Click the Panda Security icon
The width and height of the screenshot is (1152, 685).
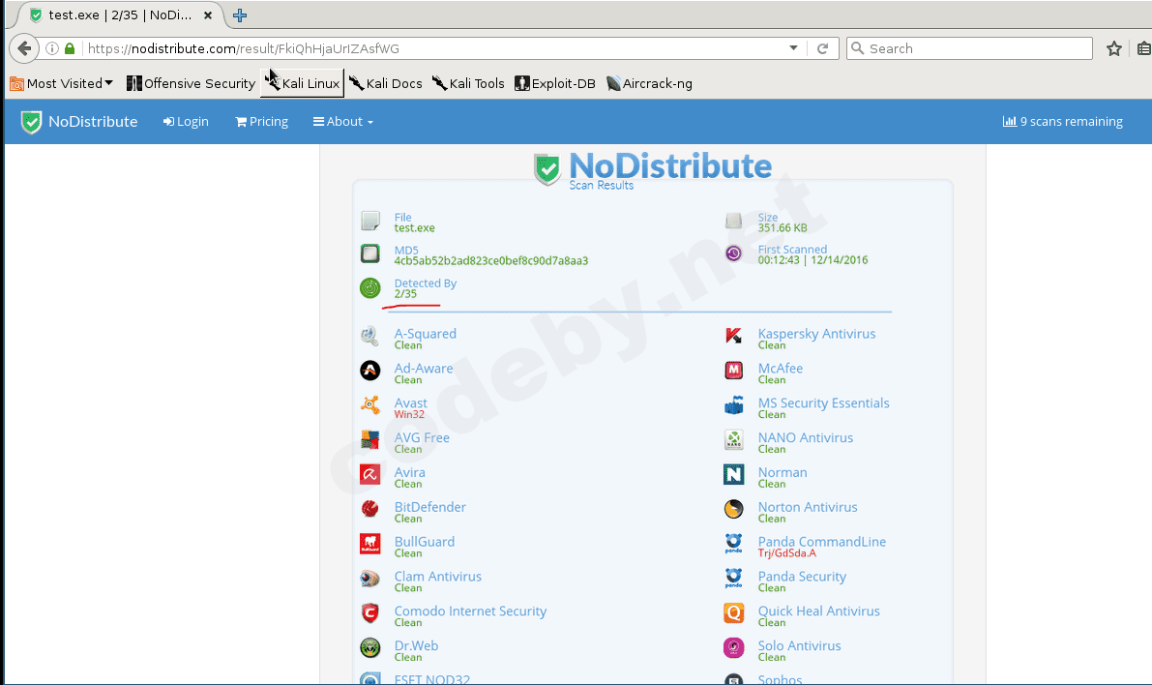(x=734, y=579)
